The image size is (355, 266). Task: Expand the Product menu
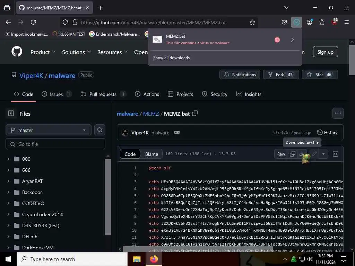(x=43, y=52)
